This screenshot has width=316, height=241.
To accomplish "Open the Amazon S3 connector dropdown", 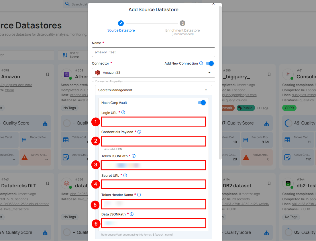I will point(153,73).
